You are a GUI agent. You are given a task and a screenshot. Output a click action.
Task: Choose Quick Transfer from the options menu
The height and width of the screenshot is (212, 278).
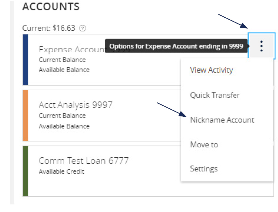click(x=215, y=95)
